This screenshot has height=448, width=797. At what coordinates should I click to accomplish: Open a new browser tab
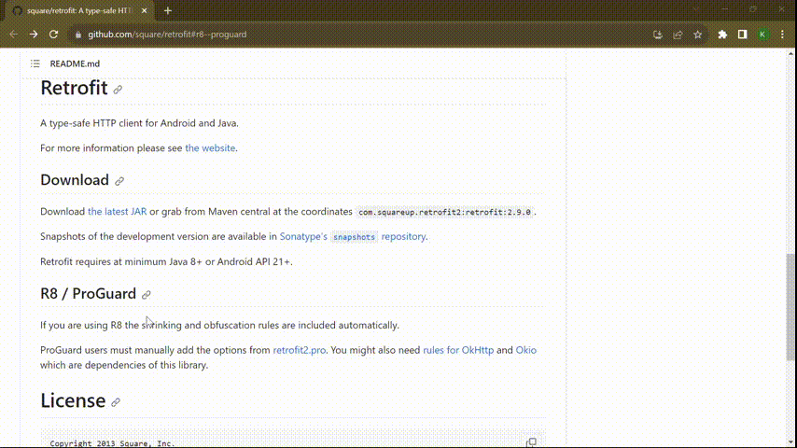pos(168,10)
